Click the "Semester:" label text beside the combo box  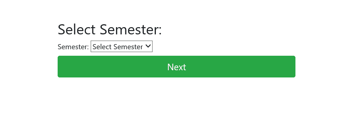pyautogui.click(x=73, y=47)
